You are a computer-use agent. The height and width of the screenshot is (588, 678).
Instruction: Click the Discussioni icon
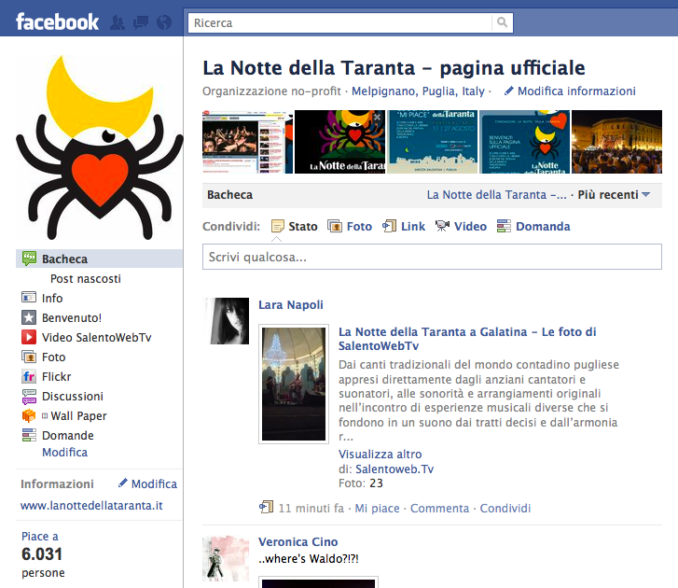click(29, 397)
